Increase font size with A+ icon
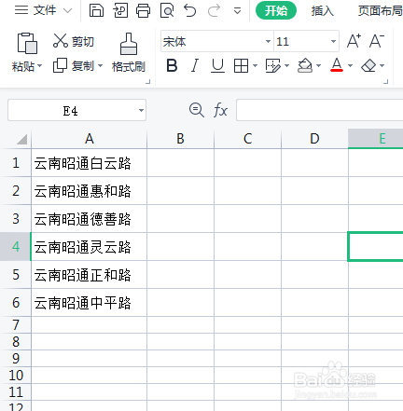 click(354, 41)
